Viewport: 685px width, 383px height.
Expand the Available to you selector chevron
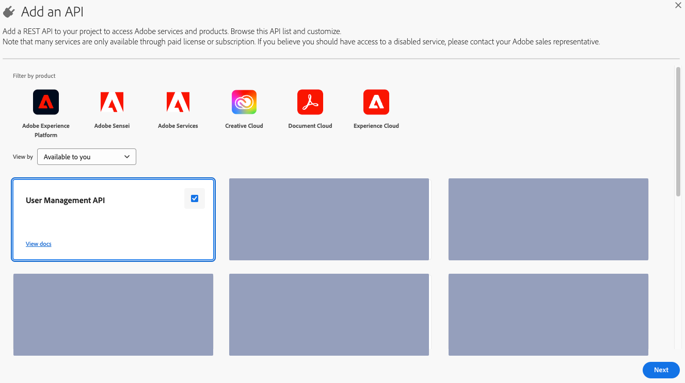[127, 157]
